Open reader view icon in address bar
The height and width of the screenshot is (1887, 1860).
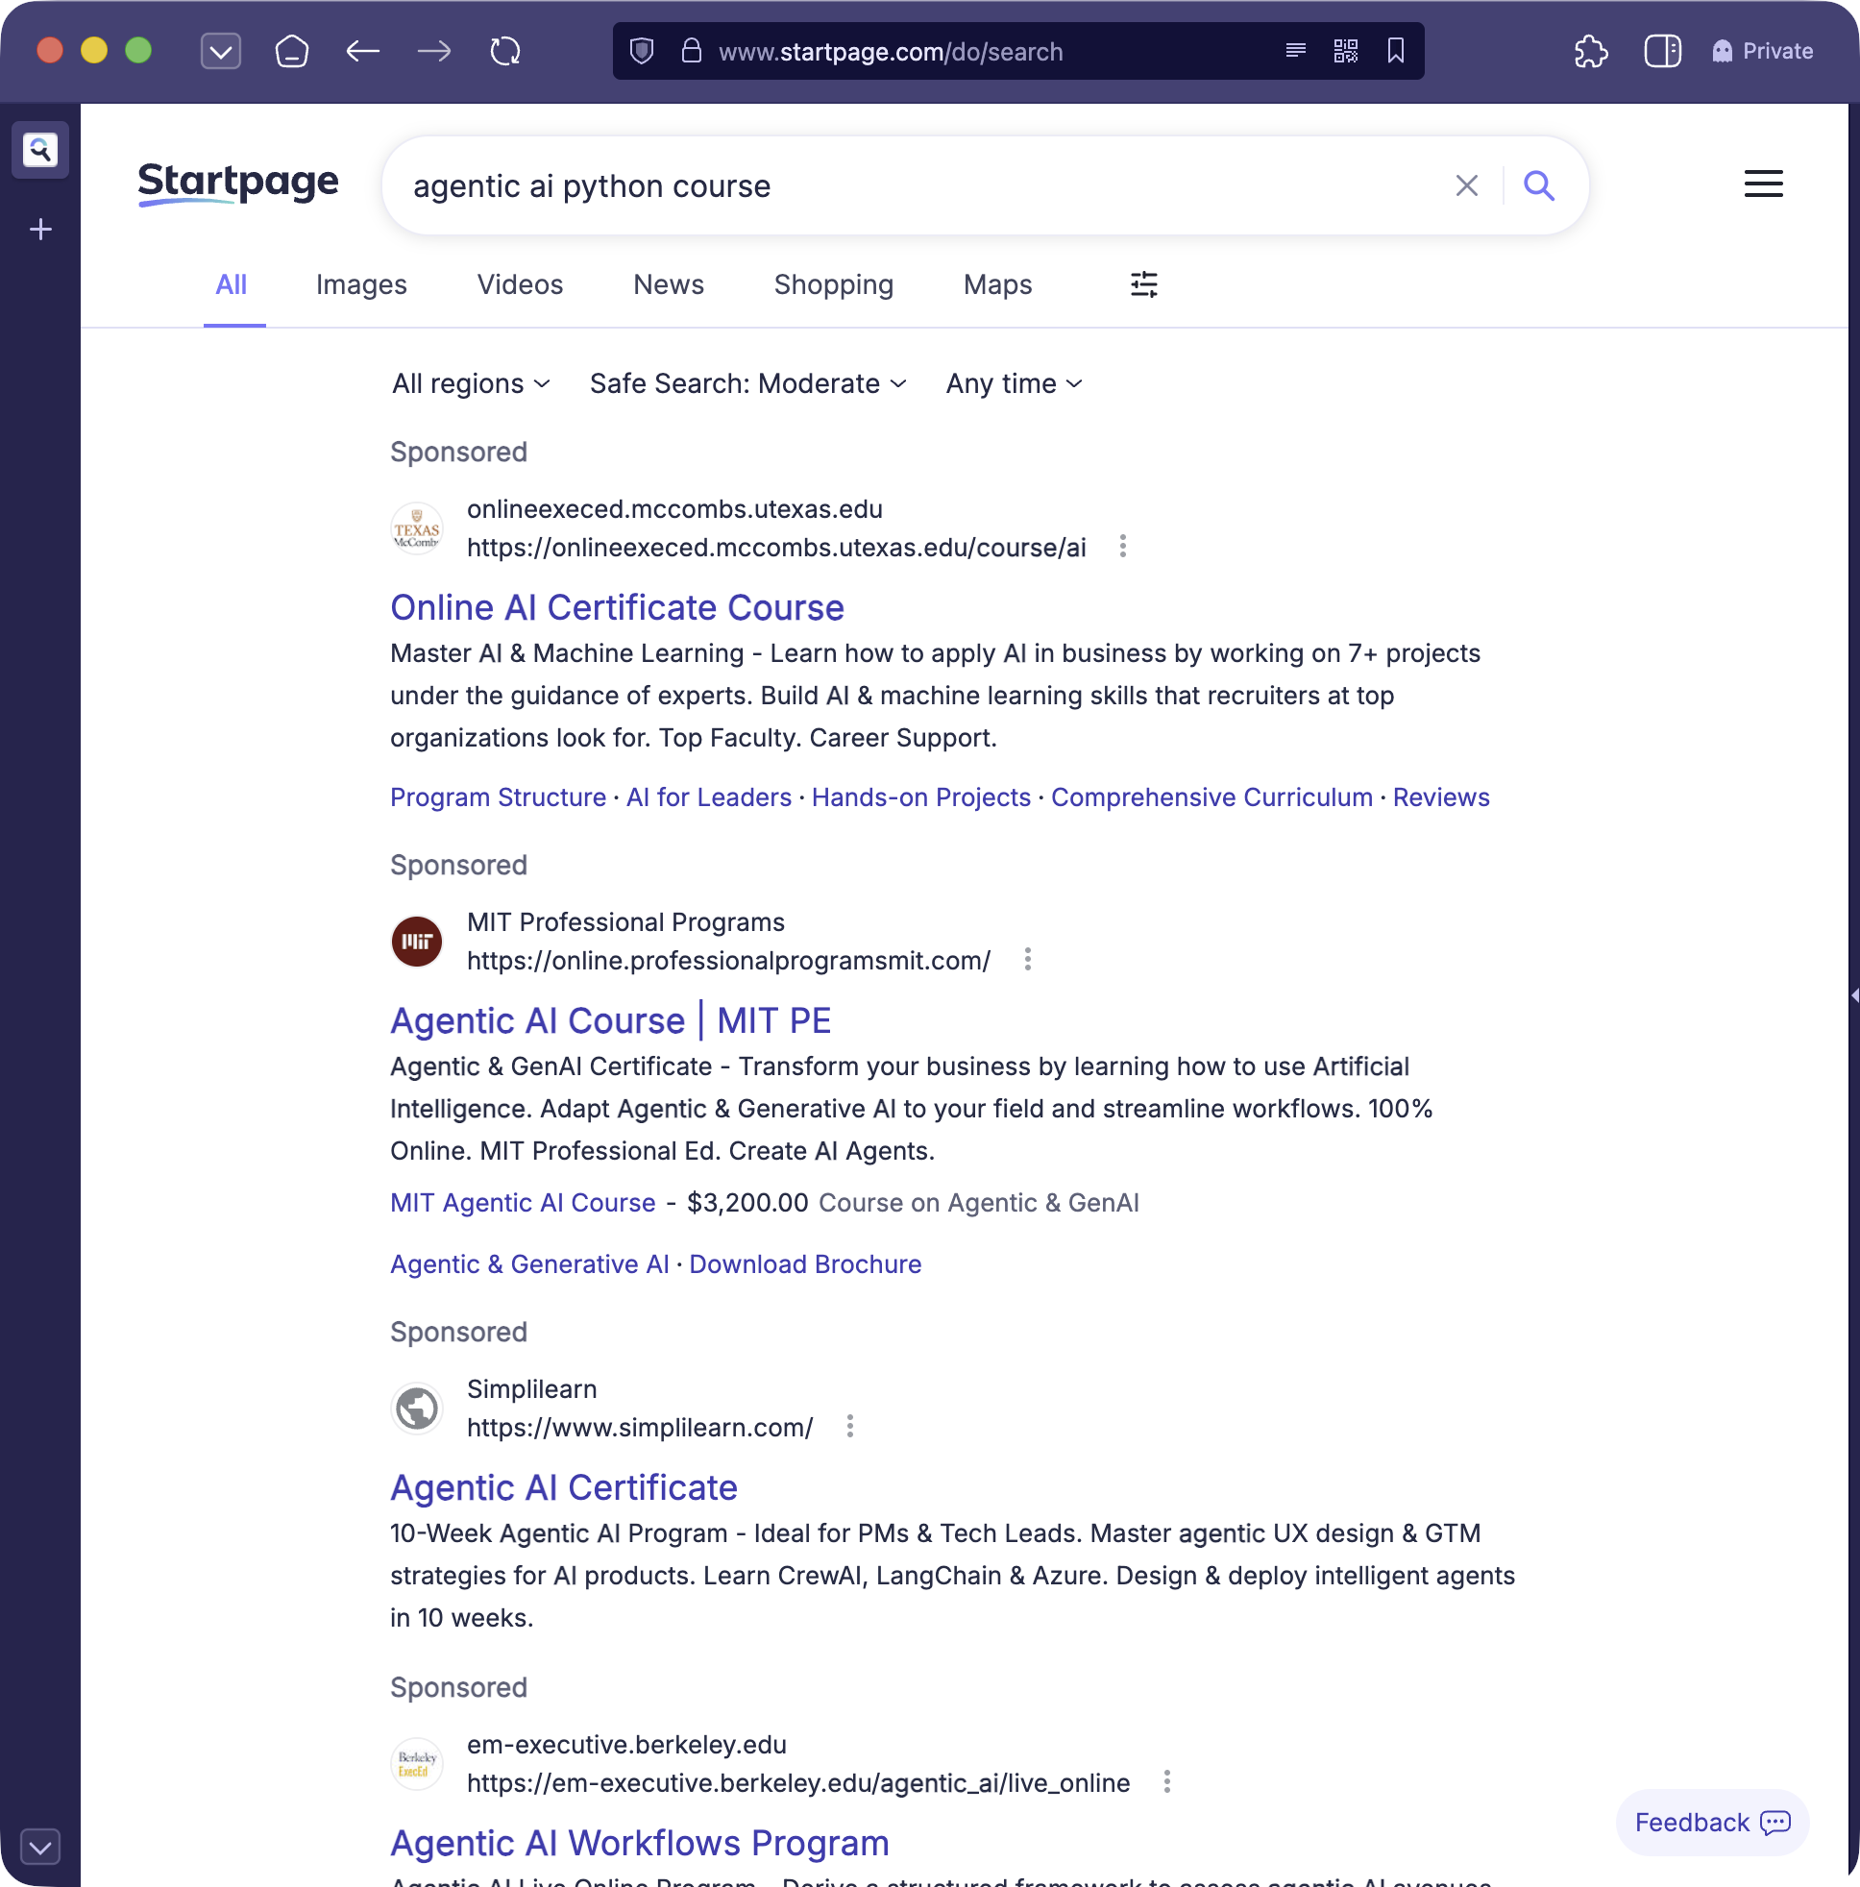pyautogui.click(x=1295, y=51)
